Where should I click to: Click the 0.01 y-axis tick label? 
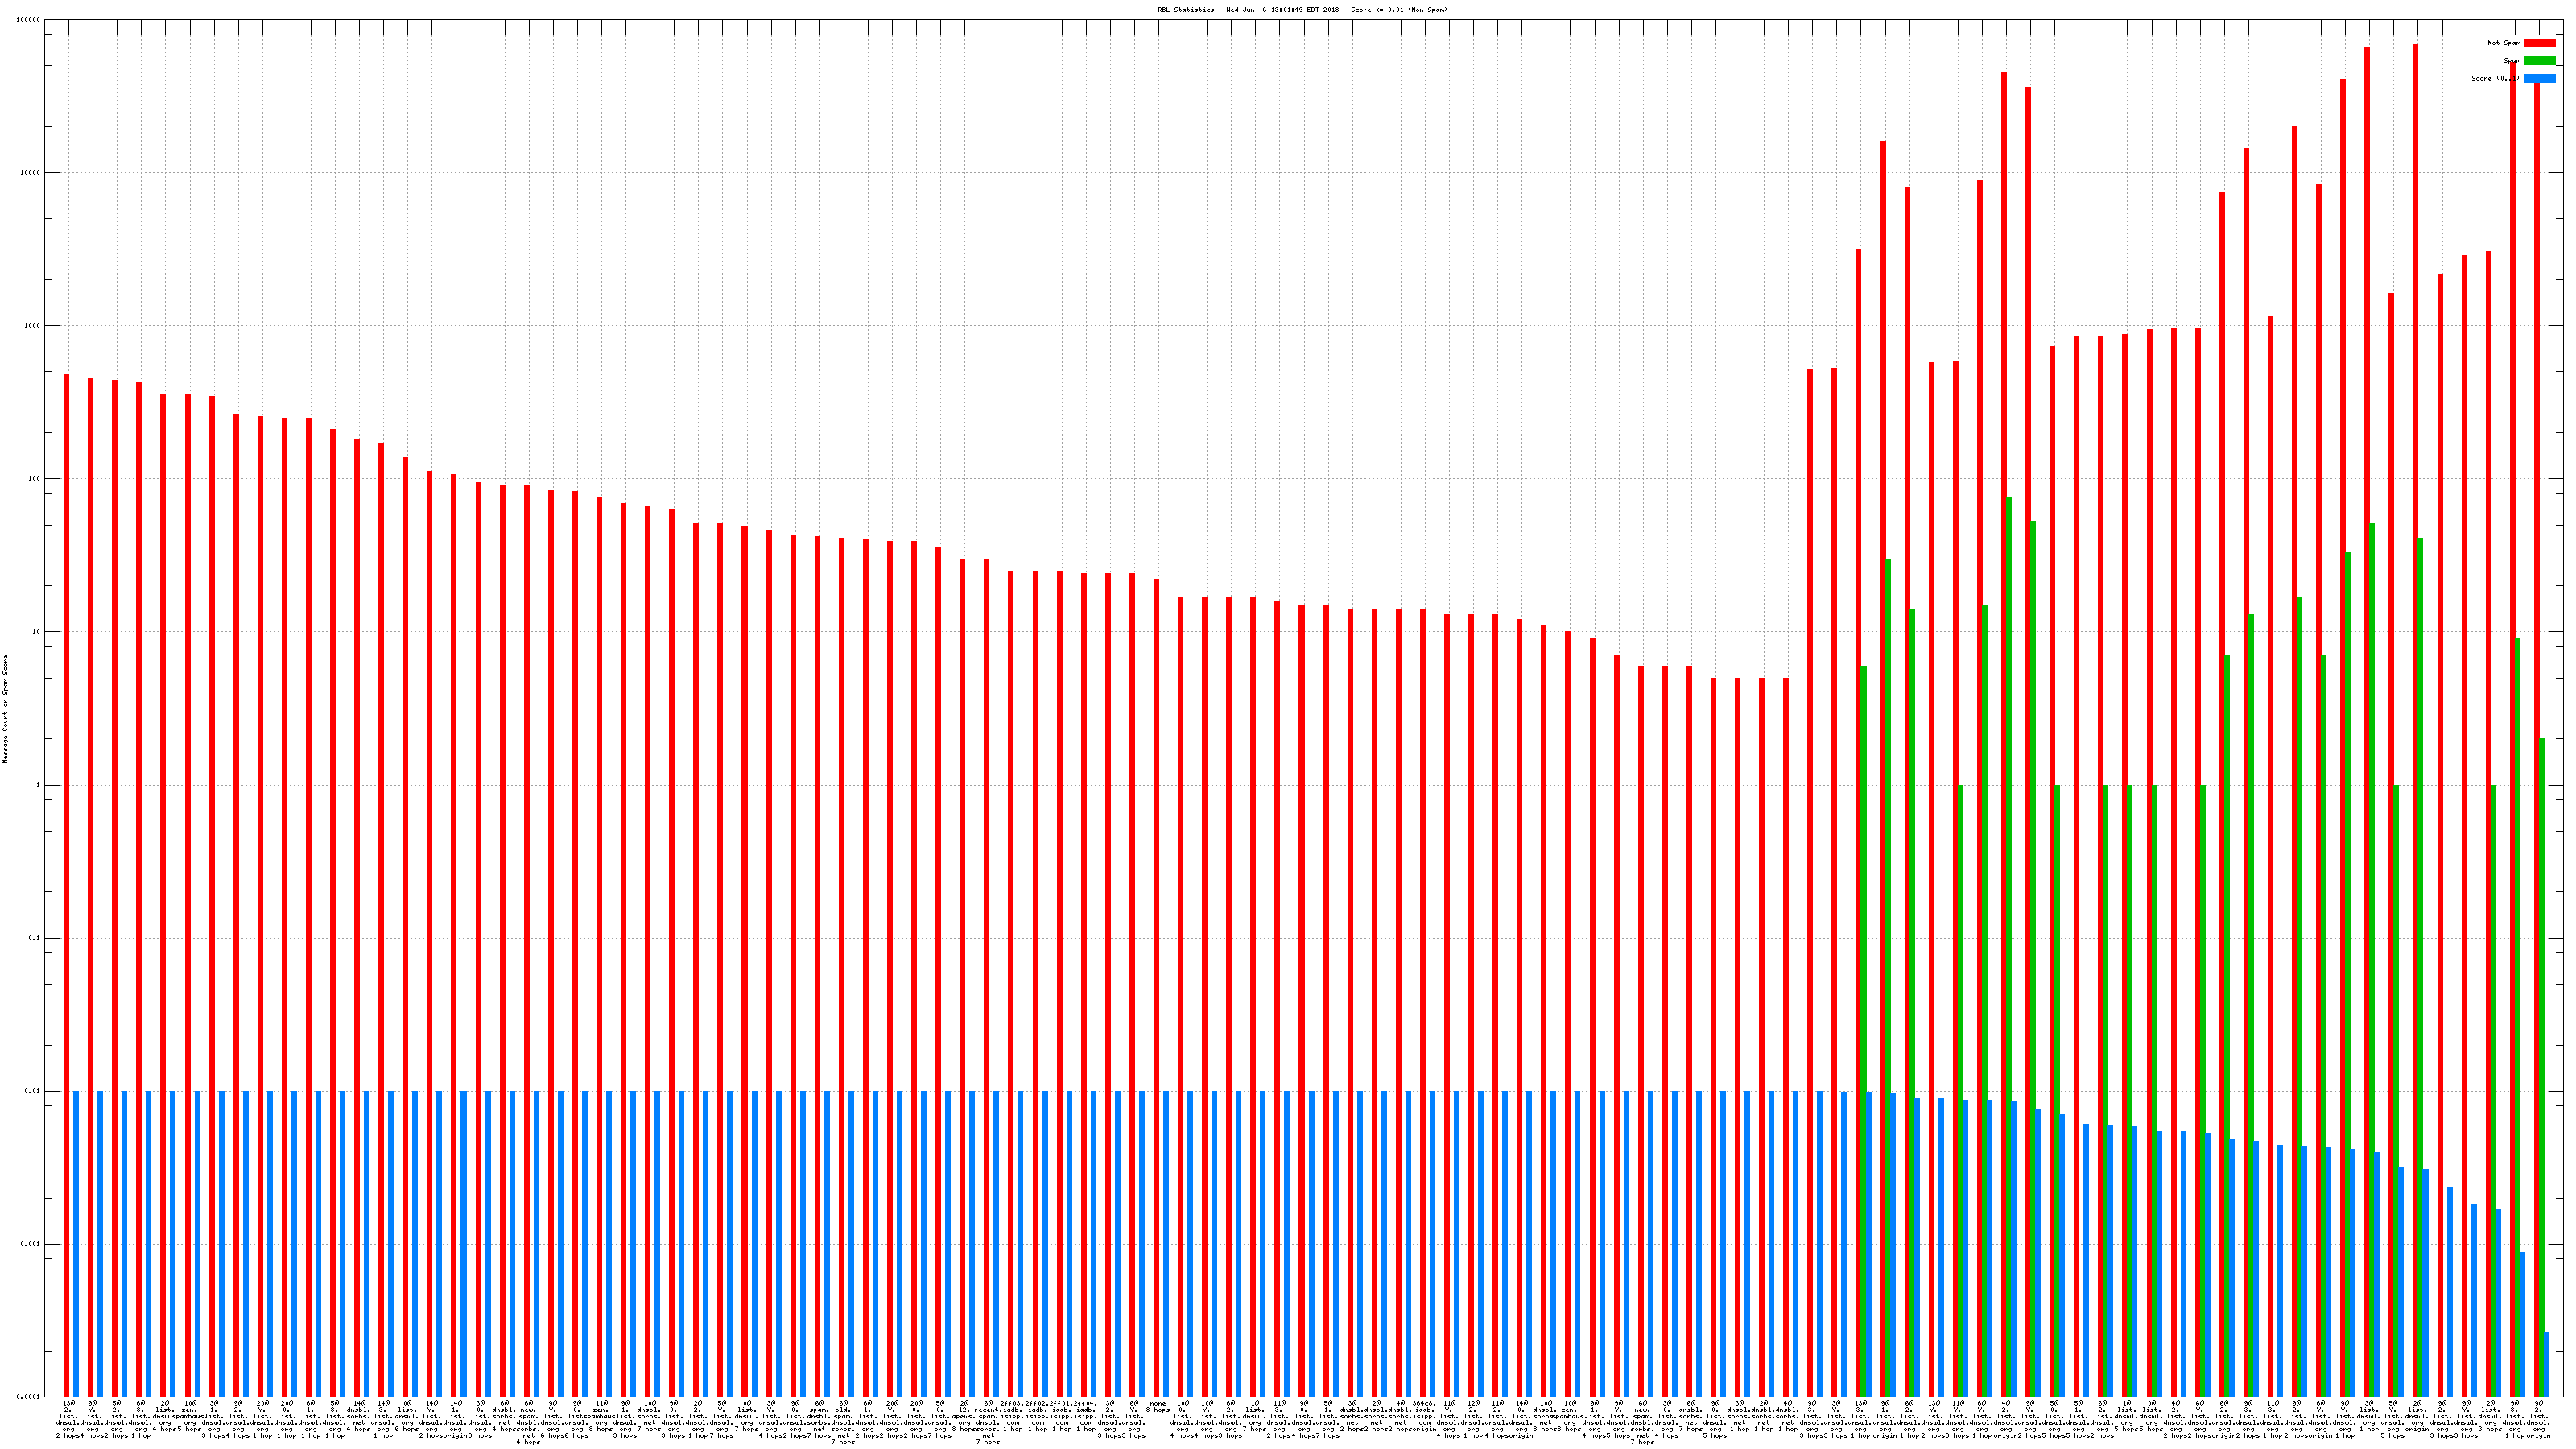33,1092
